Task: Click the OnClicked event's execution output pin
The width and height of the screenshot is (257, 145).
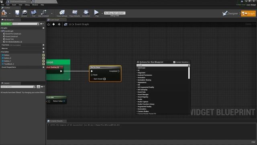Action: coord(61,71)
